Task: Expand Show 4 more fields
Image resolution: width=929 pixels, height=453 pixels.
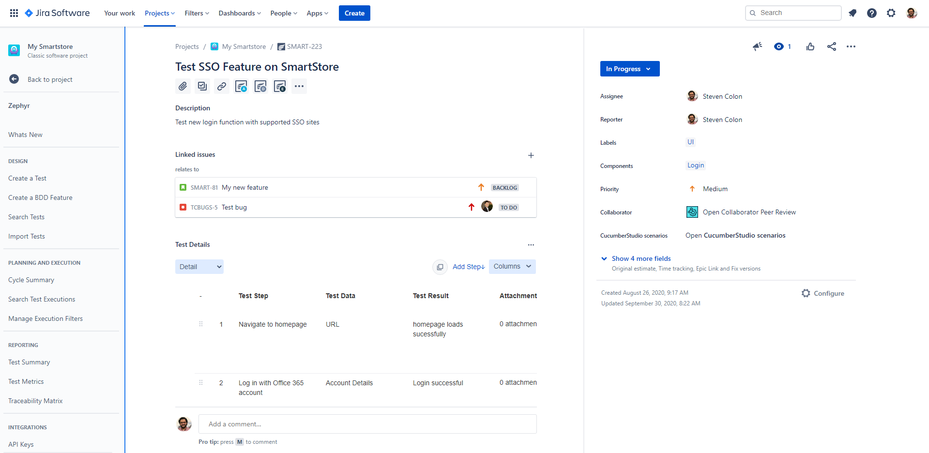Action: [x=641, y=258]
